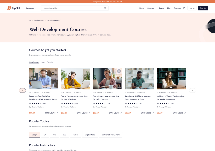Switch to the New tab
This screenshot has height=151, width=215.
point(43,62)
